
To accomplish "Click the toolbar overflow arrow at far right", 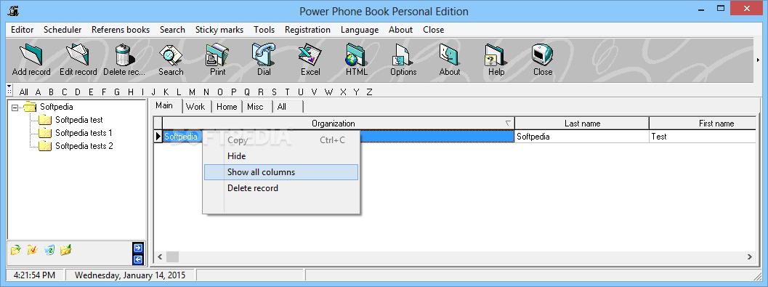I will coord(759,60).
